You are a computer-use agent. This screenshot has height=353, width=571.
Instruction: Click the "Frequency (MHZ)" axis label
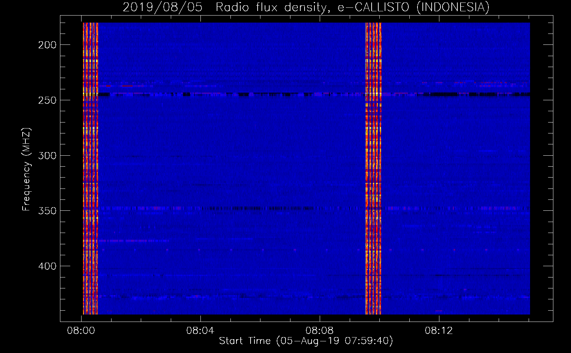coord(26,169)
